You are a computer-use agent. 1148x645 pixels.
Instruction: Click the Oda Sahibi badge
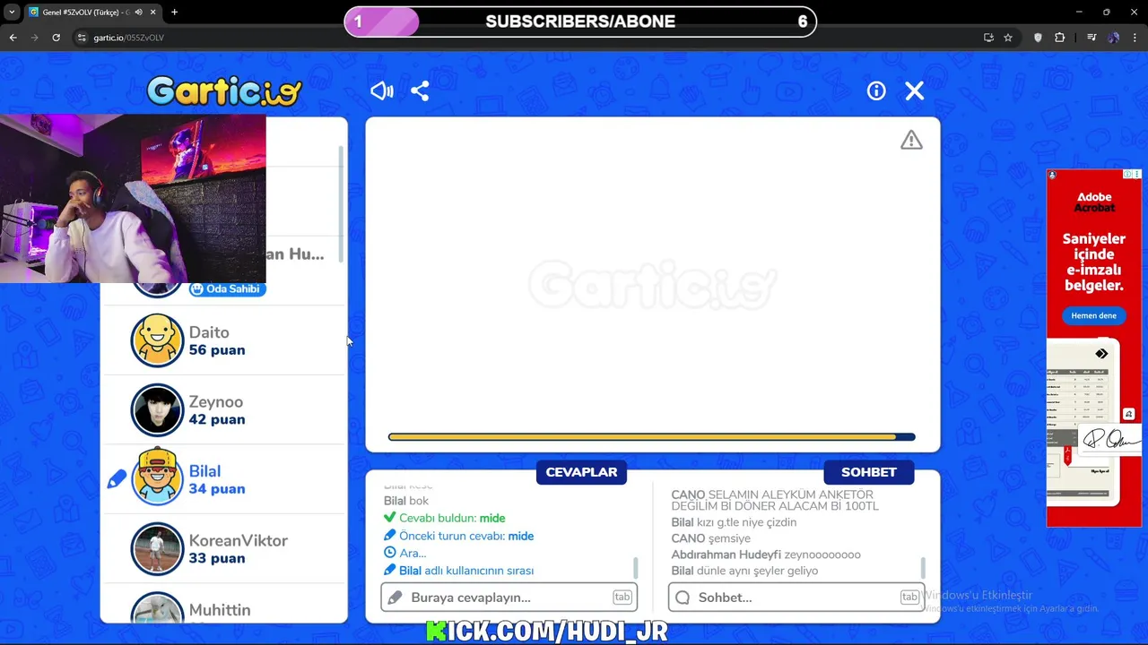[227, 288]
